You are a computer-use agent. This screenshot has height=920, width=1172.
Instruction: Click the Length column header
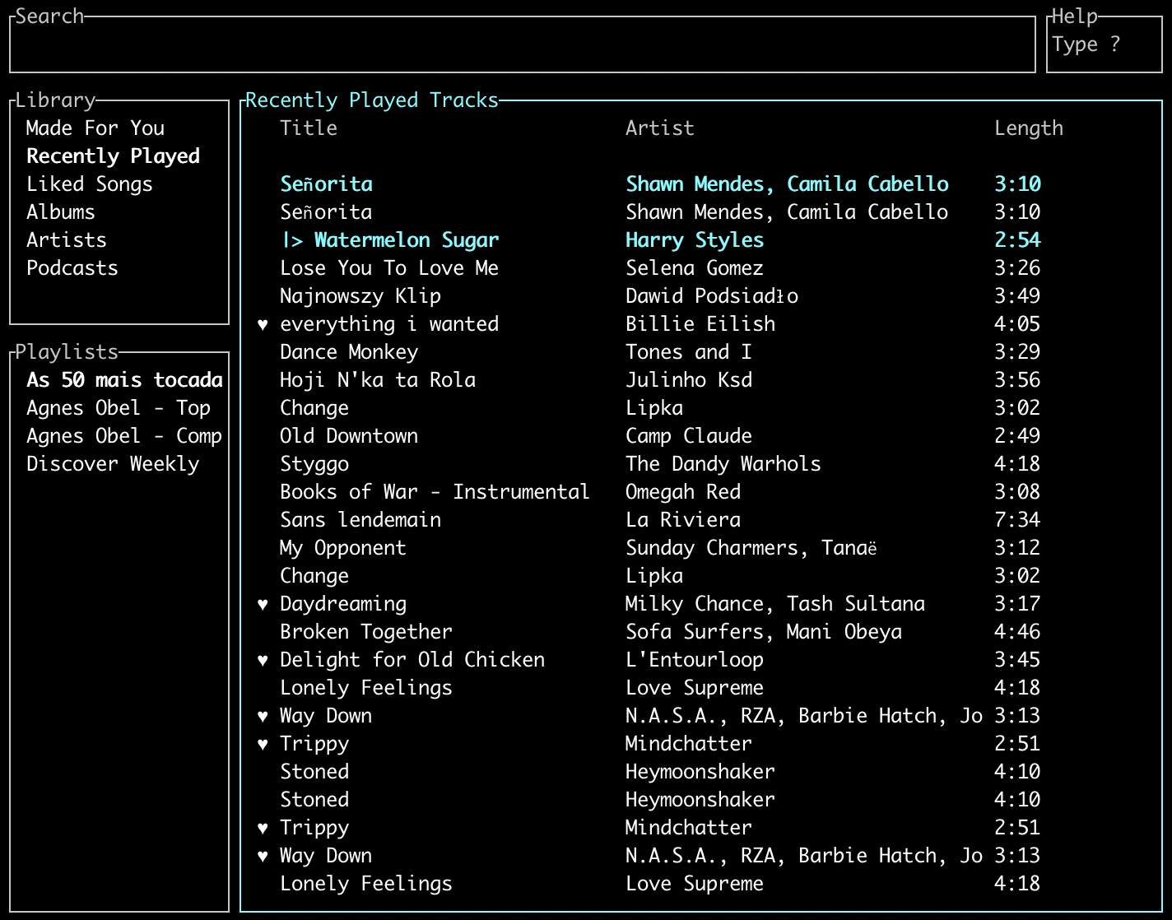[1029, 128]
